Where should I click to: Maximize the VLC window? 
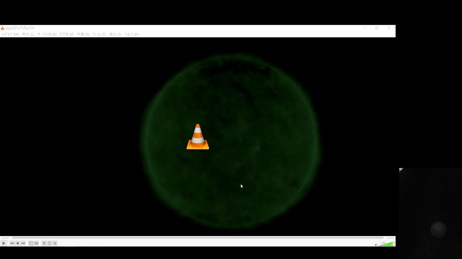tap(377, 28)
